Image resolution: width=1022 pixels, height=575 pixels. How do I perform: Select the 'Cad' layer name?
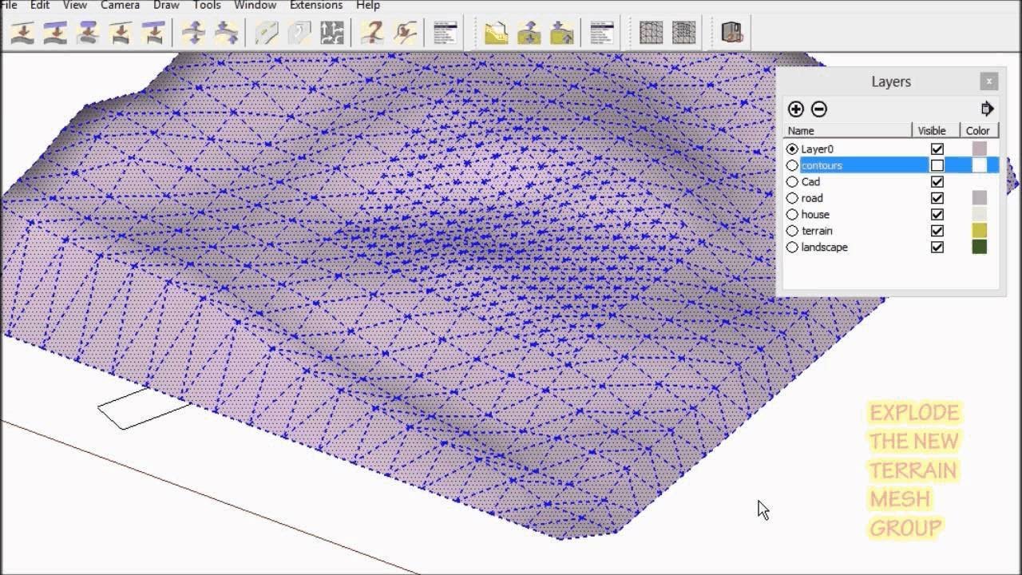pos(810,182)
